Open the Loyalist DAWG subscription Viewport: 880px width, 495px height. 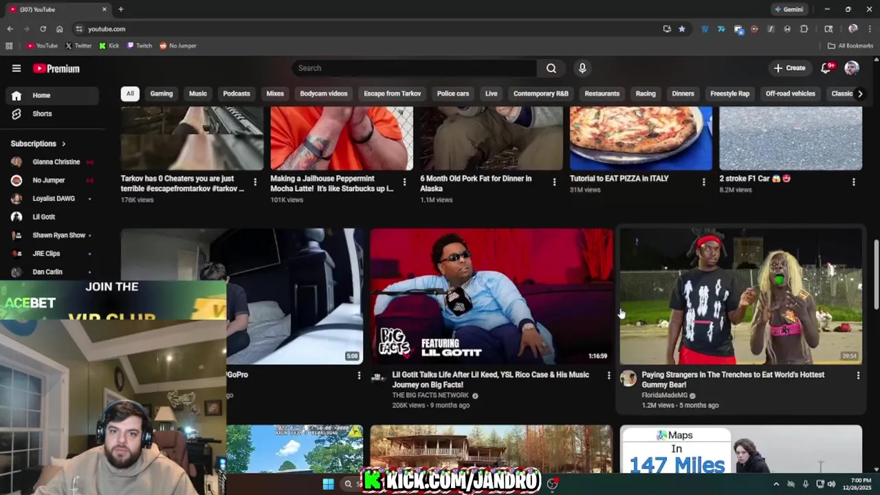click(52, 199)
